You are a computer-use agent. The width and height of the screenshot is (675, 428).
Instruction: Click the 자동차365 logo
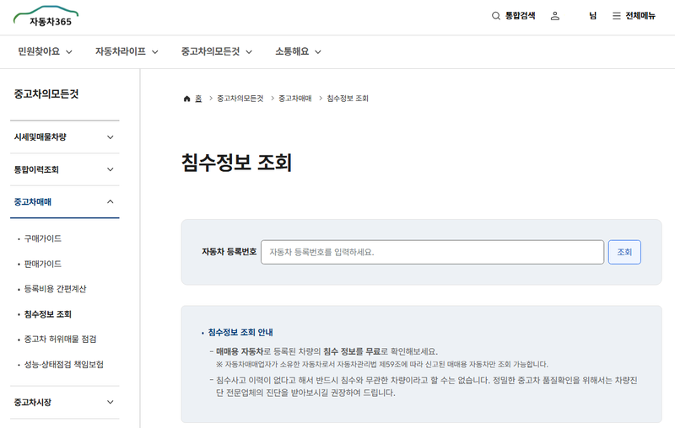point(46,16)
